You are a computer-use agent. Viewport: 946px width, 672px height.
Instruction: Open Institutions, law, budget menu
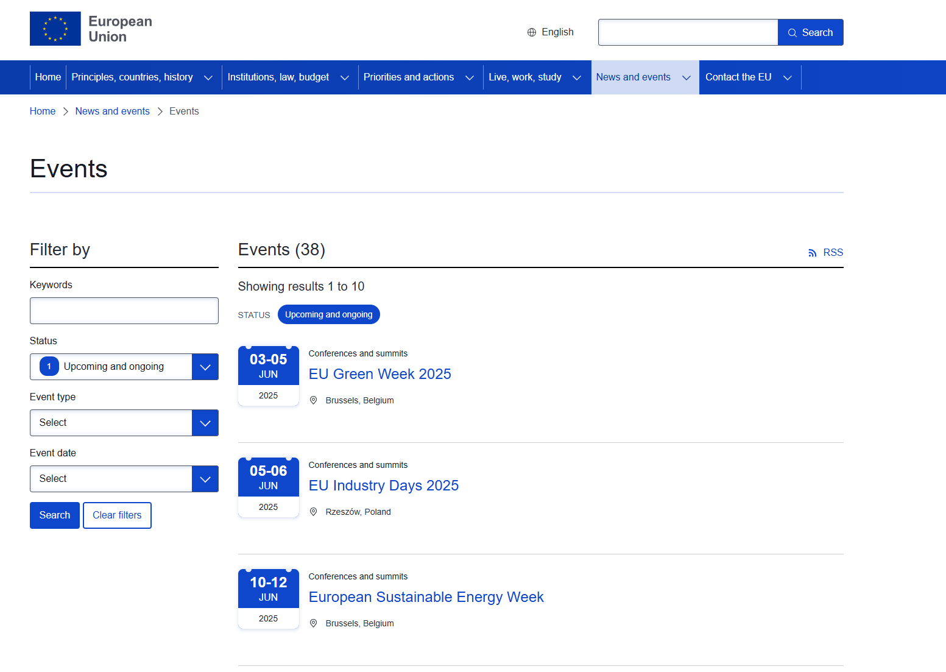click(x=278, y=77)
